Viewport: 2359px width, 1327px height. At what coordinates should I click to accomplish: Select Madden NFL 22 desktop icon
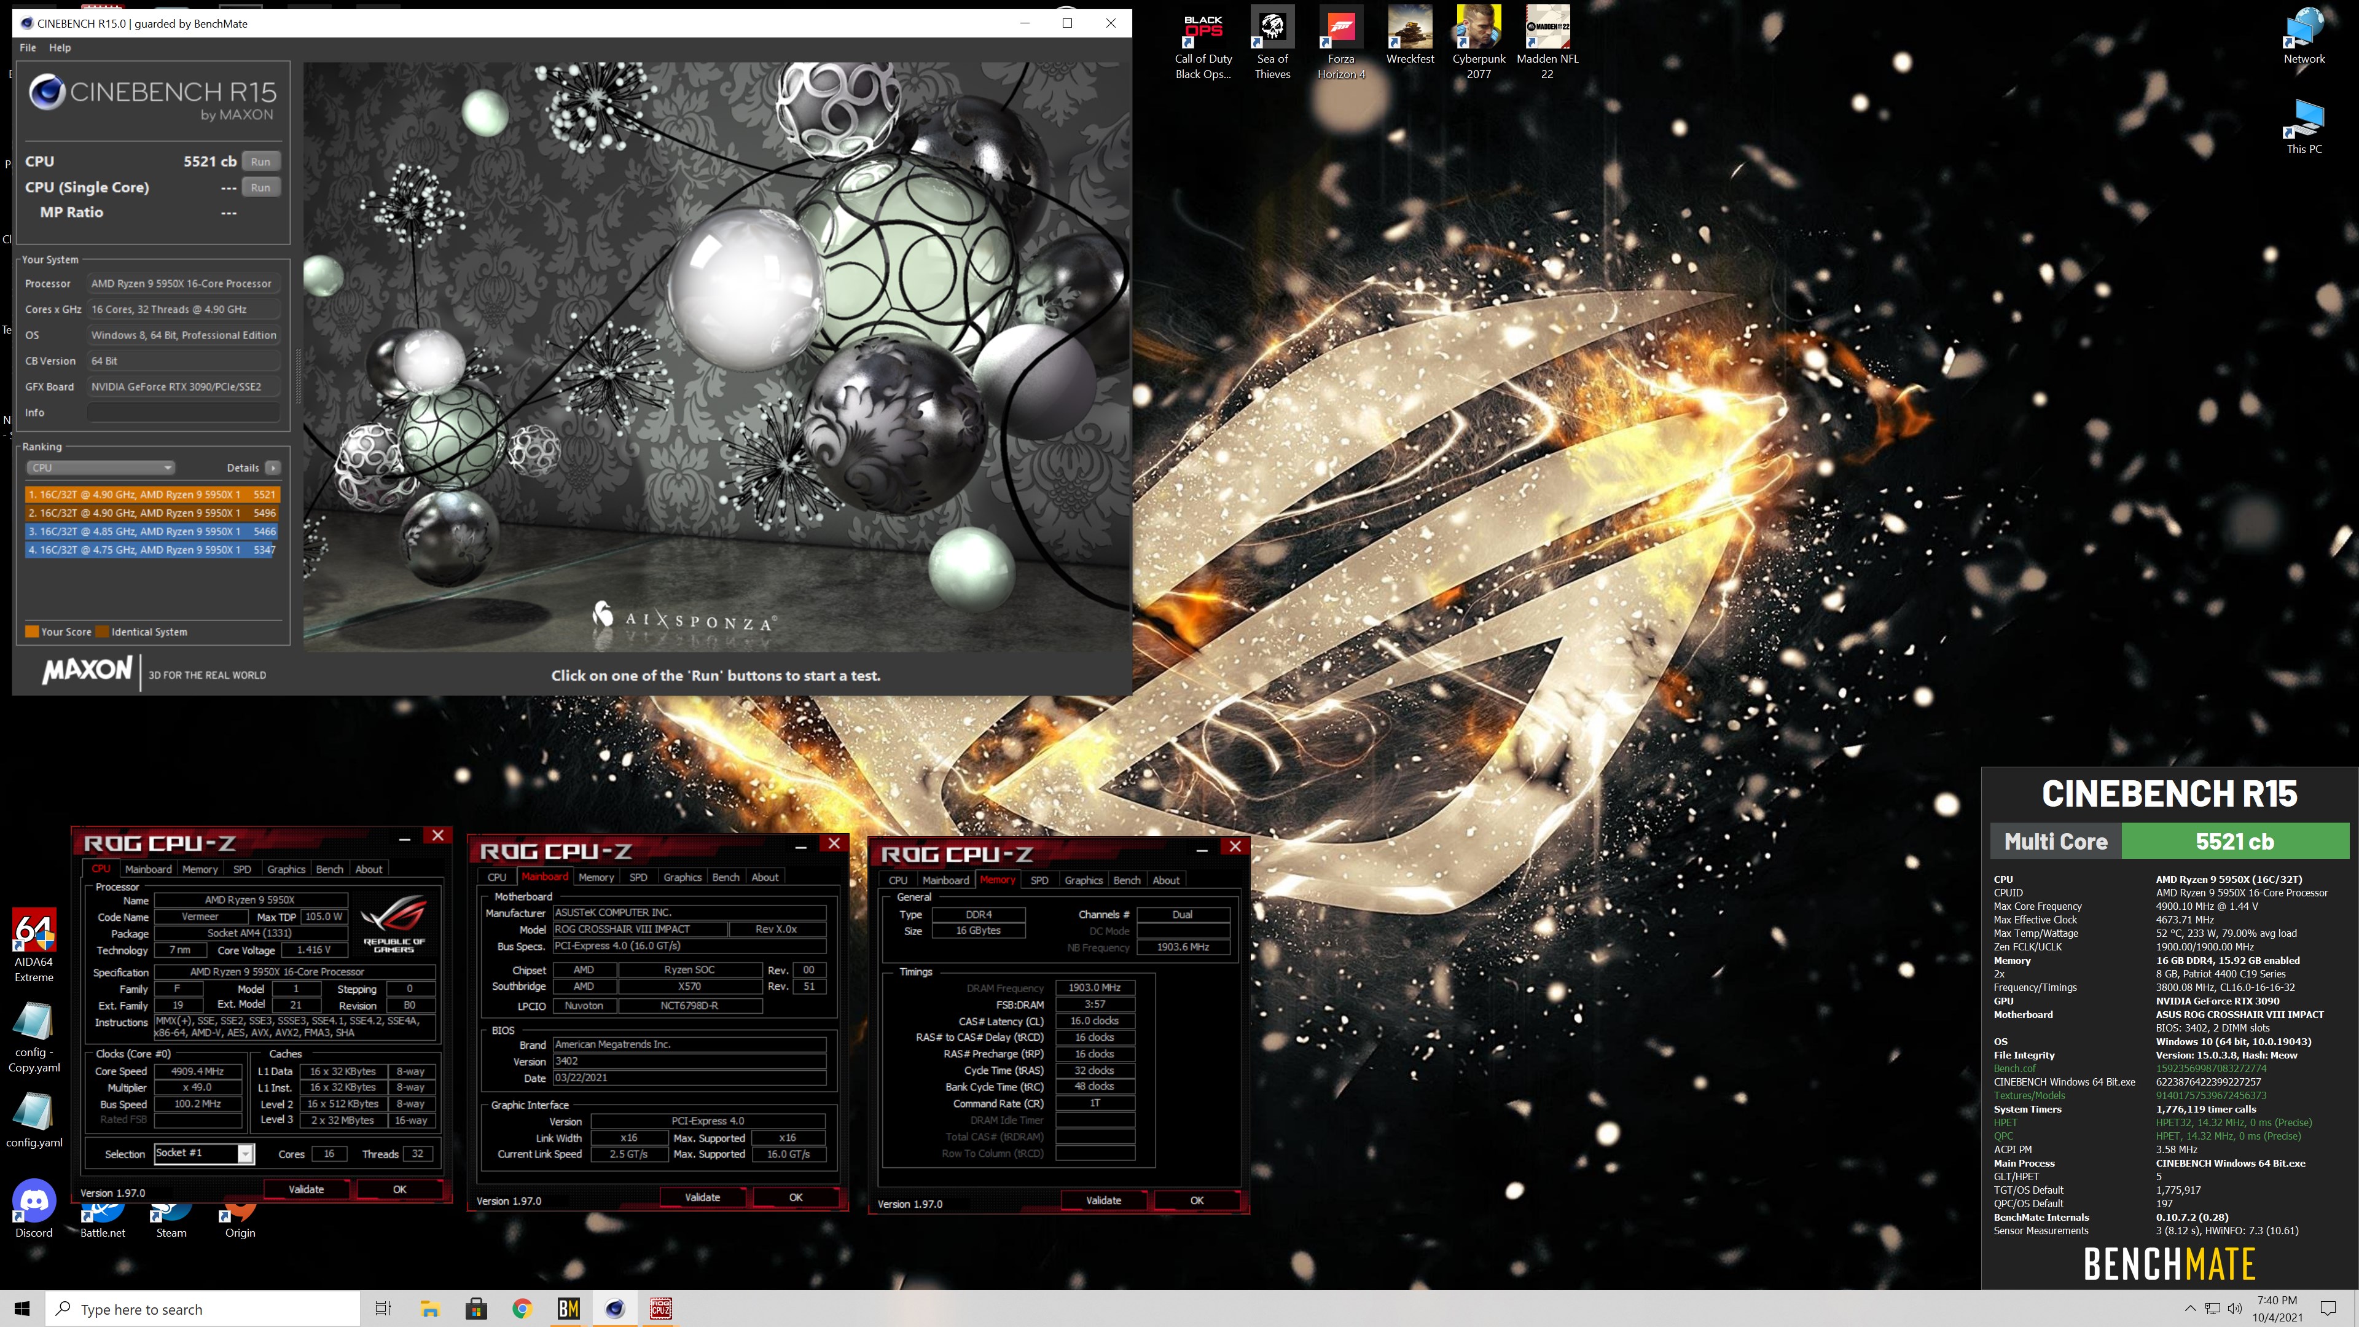click(x=1547, y=43)
